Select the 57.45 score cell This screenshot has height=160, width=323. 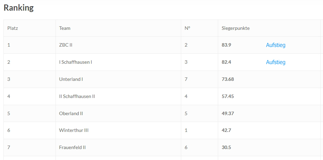(x=228, y=96)
